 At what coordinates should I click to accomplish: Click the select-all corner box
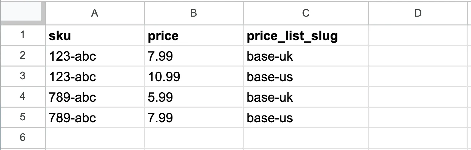(23, 13)
